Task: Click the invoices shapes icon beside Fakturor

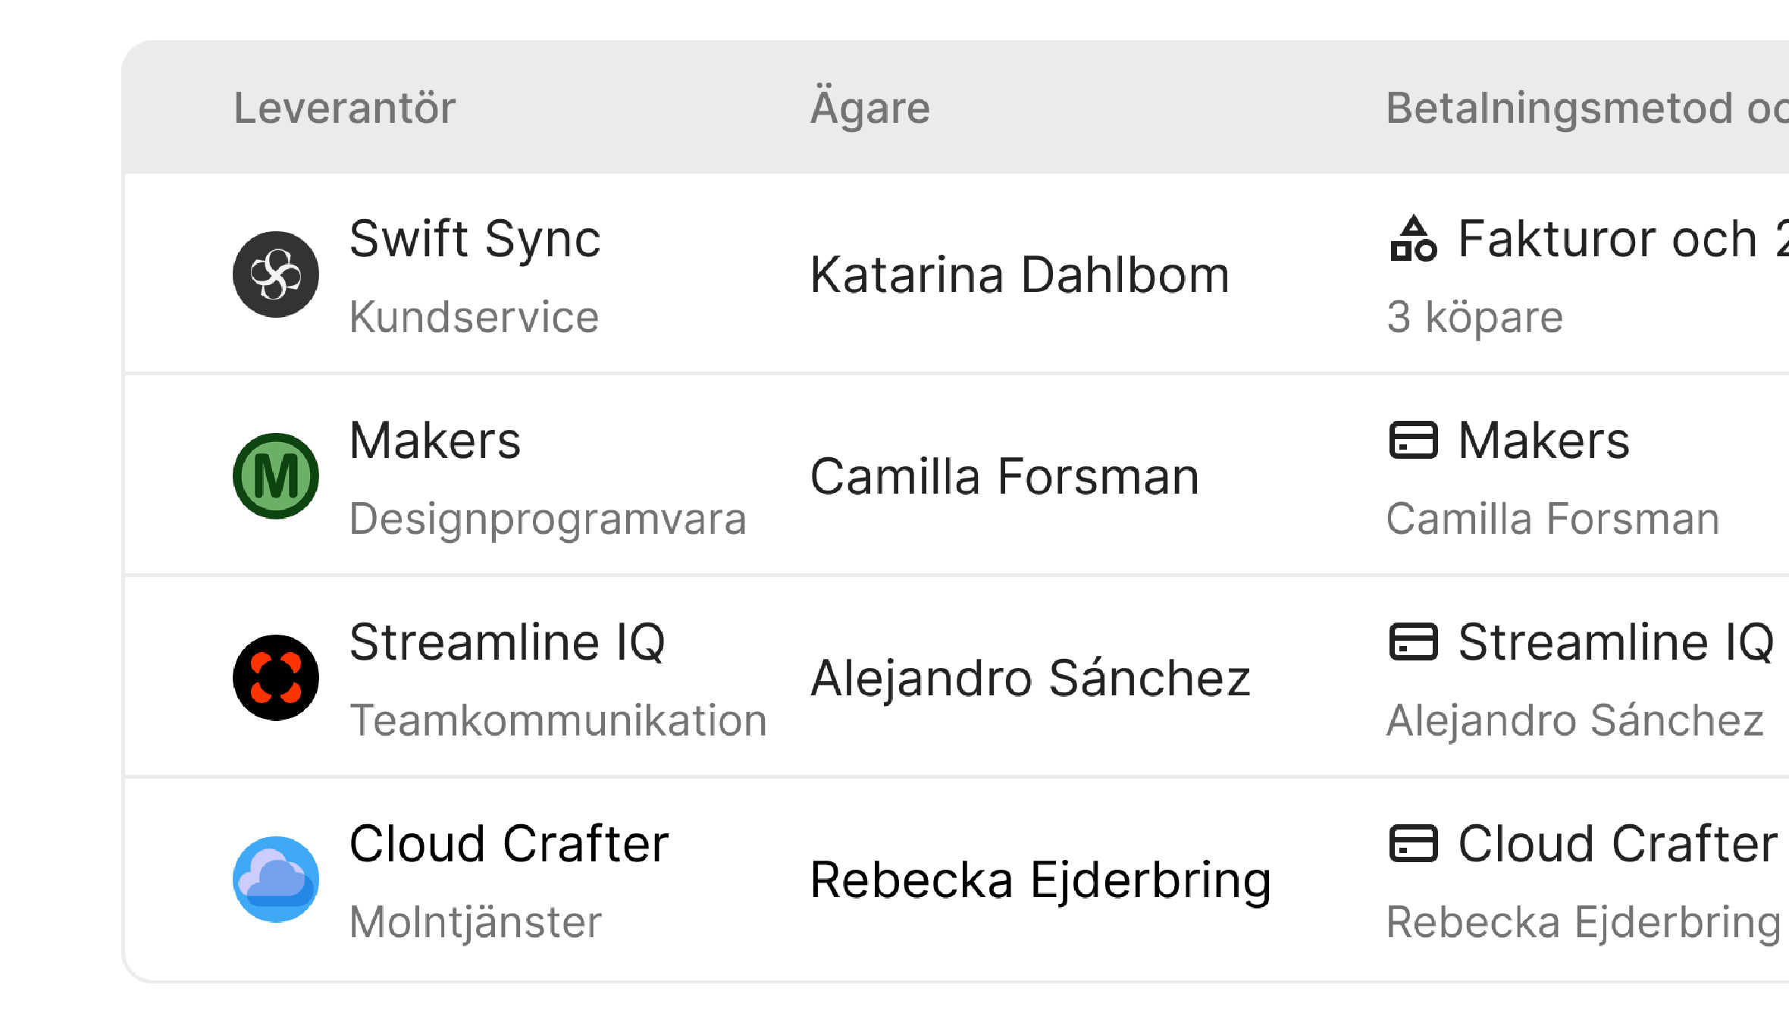Action: [1413, 239]
